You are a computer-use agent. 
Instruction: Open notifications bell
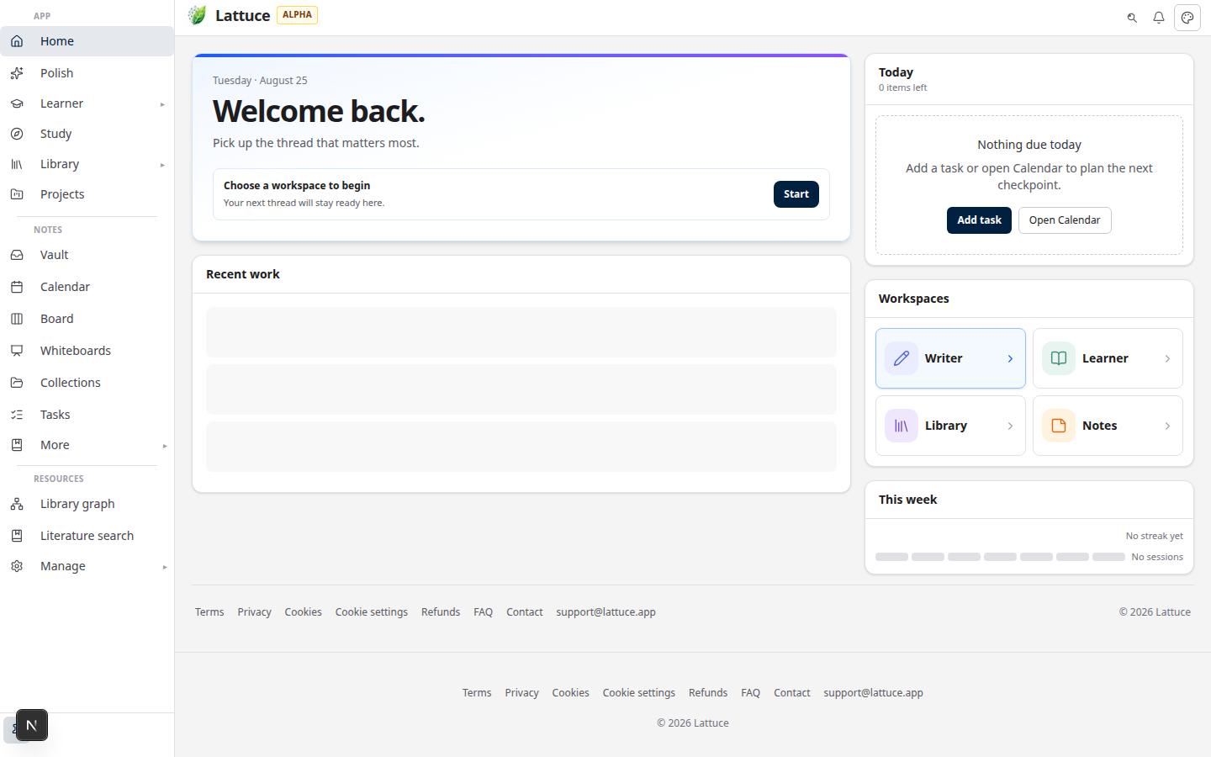1159,18
